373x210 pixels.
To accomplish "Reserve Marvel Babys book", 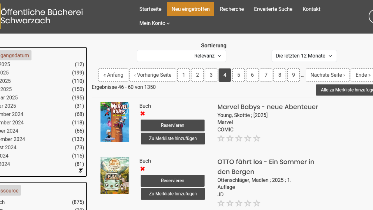I will 173,125.
